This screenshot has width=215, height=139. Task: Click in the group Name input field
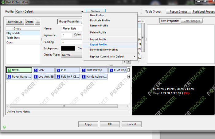tap(72, 28)
